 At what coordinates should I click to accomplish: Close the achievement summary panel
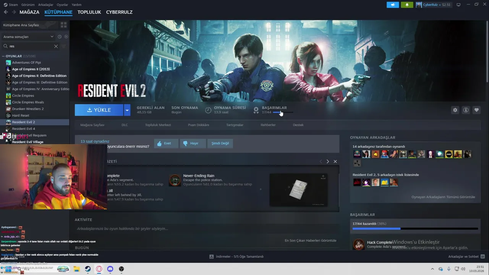click(x=335, y=162)
